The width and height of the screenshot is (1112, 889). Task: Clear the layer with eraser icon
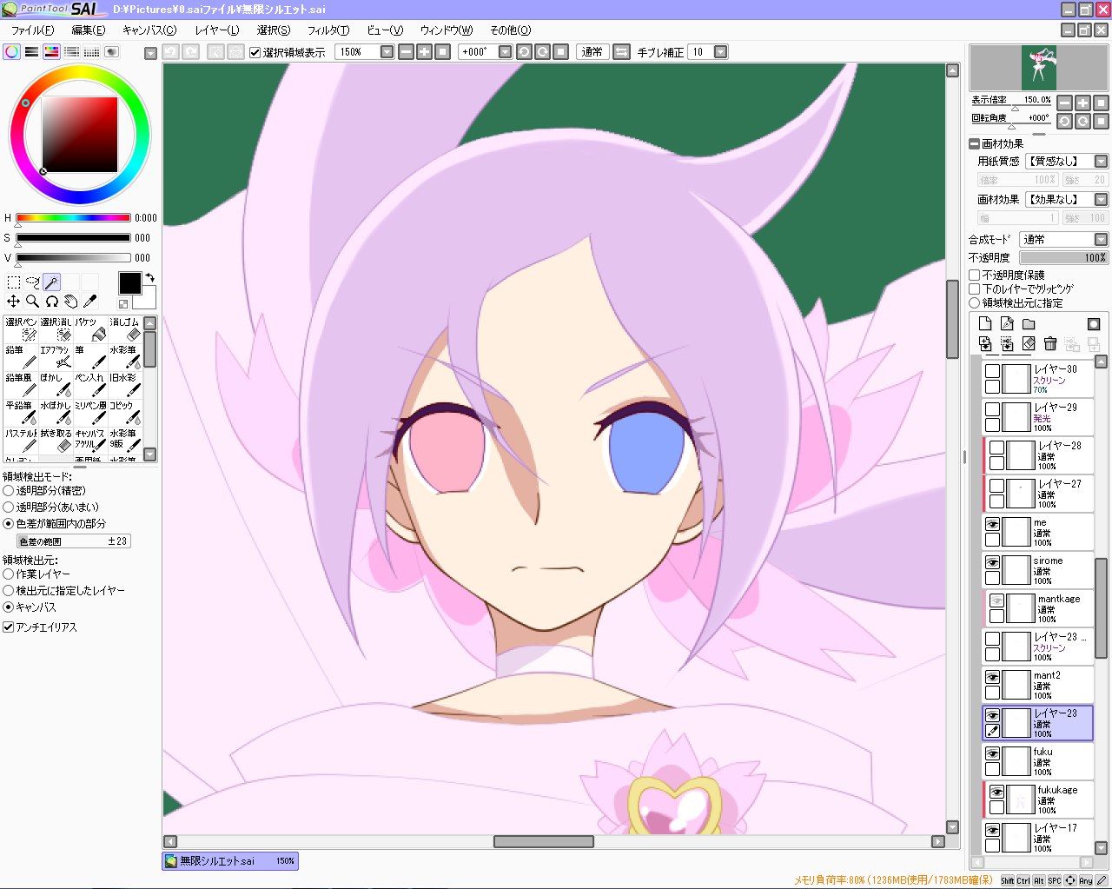pyautogui.click(x=1029, y=344)
